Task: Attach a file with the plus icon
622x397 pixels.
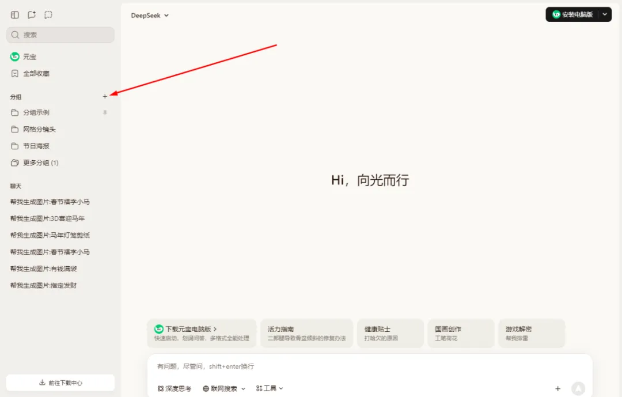Action: [x=557, y=388]
